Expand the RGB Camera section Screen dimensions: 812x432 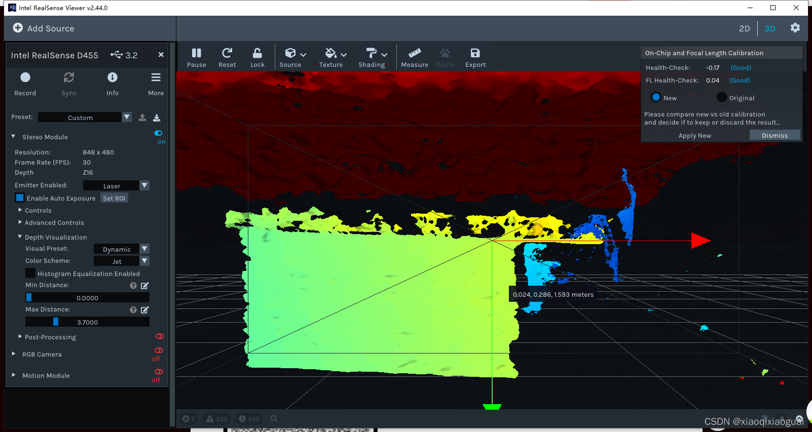14,354
